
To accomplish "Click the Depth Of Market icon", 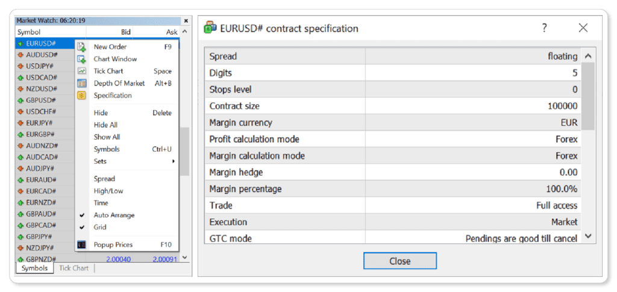I will [x=81, y=83].
